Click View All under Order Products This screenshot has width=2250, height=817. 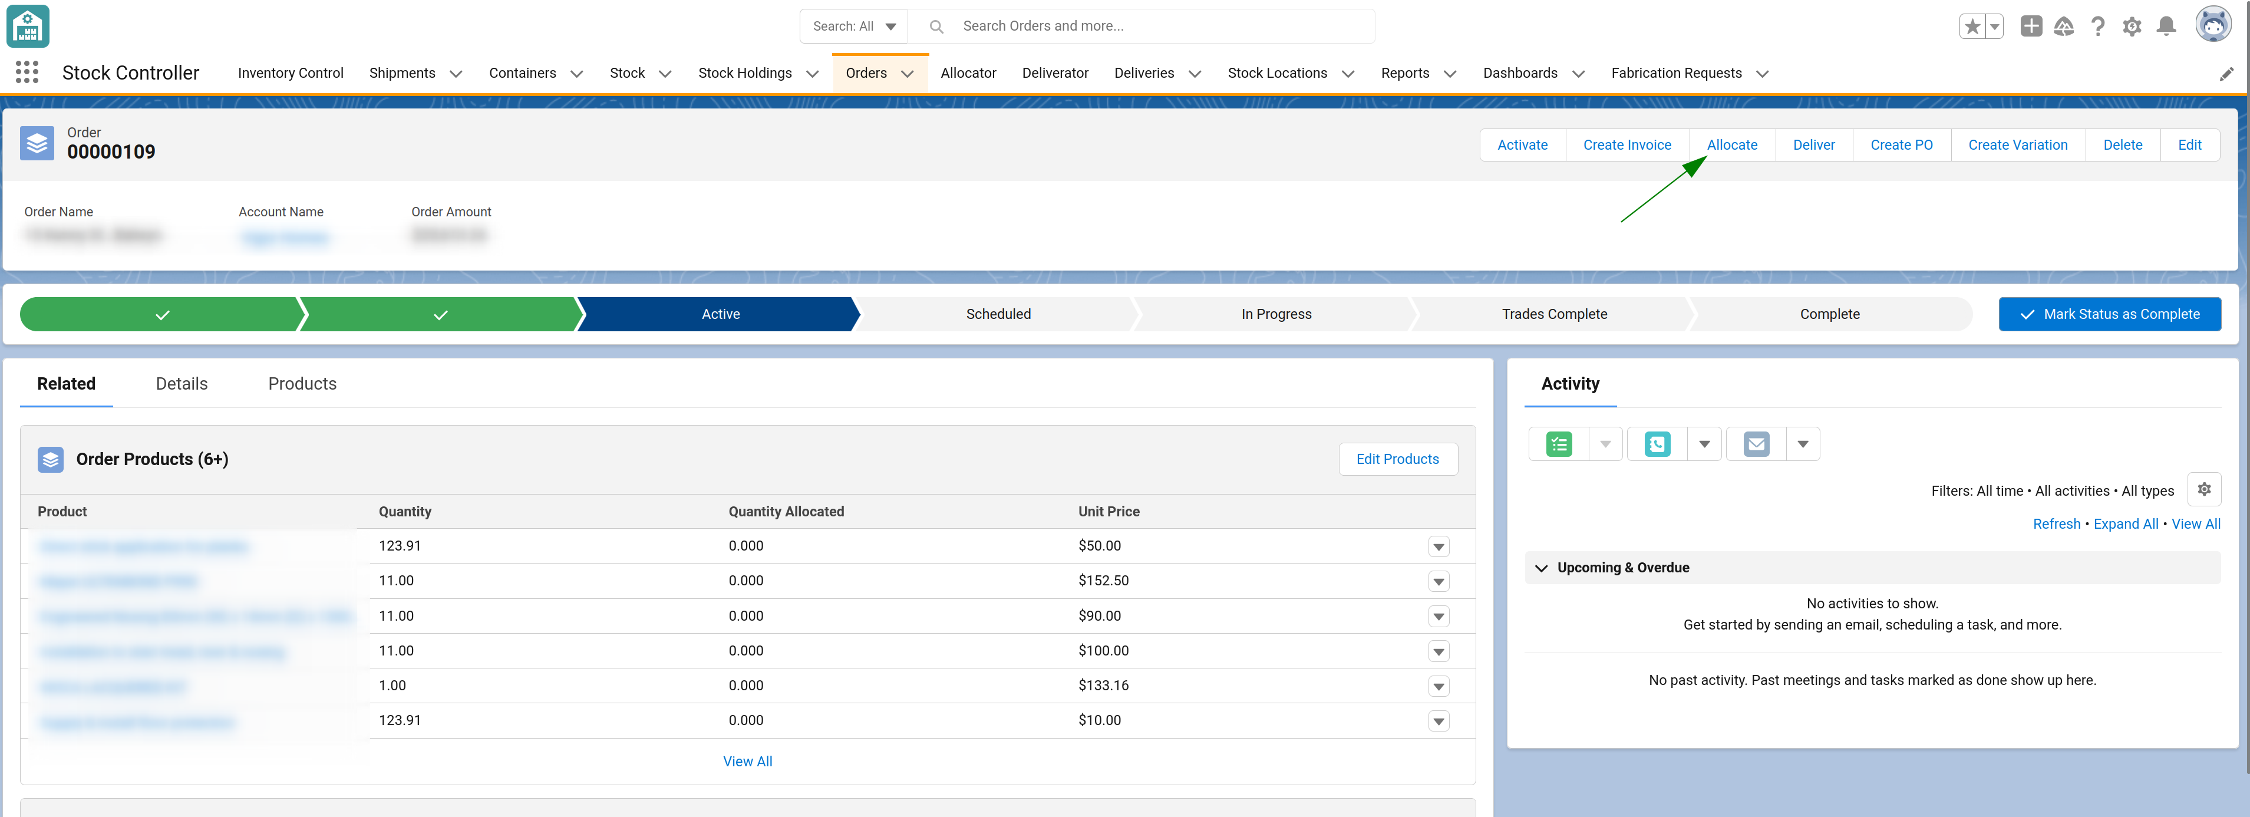pos(748,762)
